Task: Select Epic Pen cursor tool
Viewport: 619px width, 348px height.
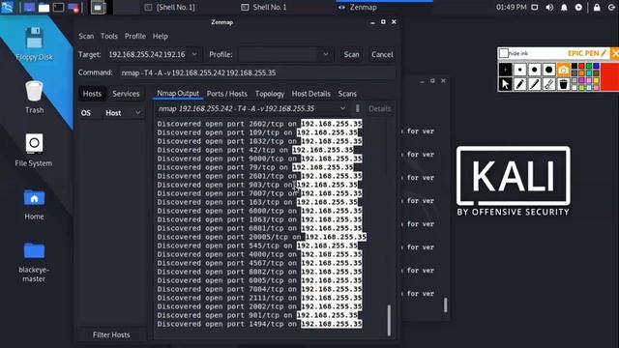Action: (505, 84)
